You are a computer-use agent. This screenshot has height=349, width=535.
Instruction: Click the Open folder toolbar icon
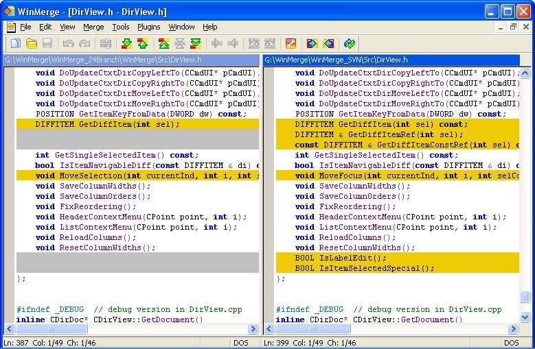pyautogui.click(x=32, y=44)
